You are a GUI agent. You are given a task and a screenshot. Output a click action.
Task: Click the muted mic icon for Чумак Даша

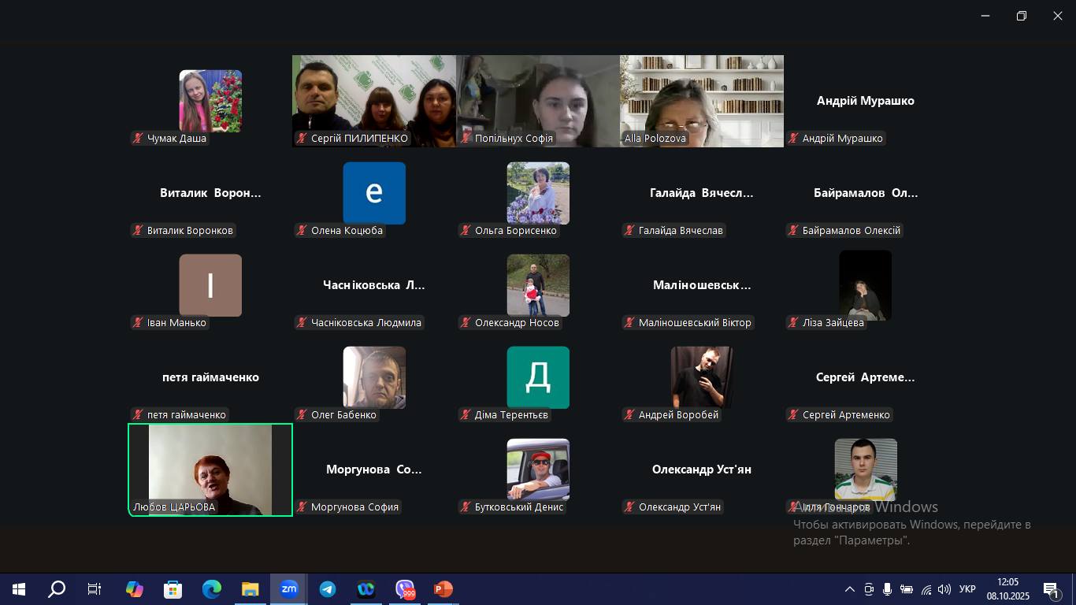click(x=139, y=139)
